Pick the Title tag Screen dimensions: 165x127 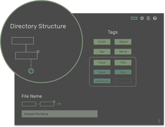123,63
